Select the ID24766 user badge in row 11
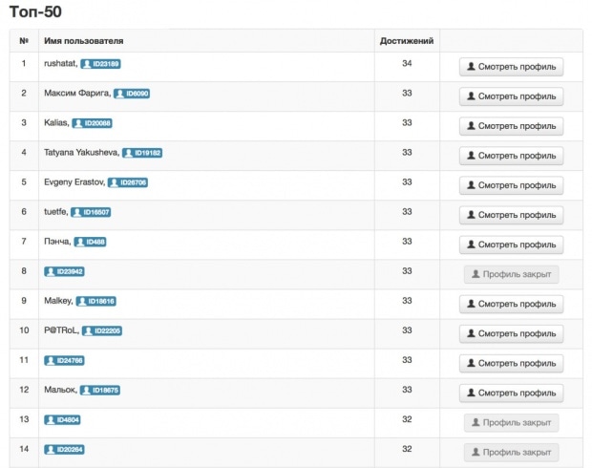Screen dimensions: 592x468 [x=64, y=360]
